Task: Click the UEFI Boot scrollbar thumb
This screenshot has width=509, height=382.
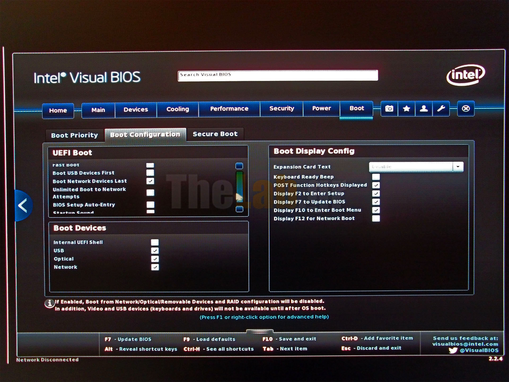Action: point(239,187)
